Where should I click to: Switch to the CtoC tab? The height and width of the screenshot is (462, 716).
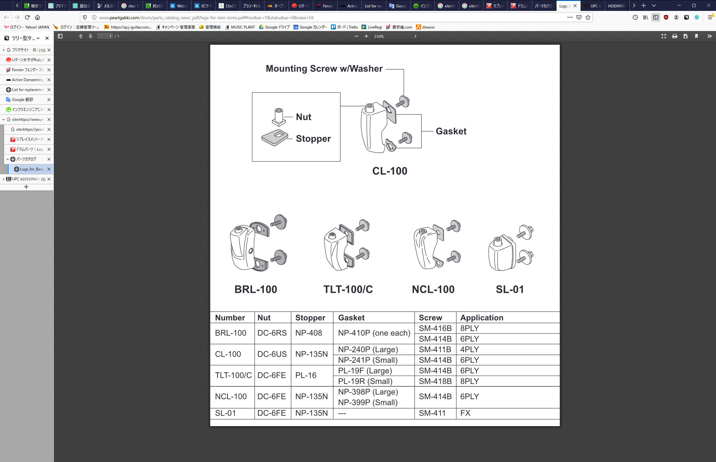click(x=227, y=6)
